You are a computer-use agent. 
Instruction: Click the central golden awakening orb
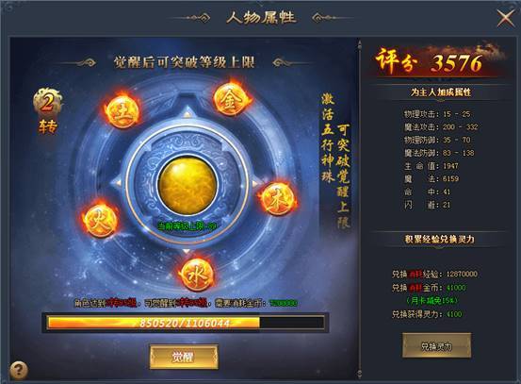[x=187, y=185]
